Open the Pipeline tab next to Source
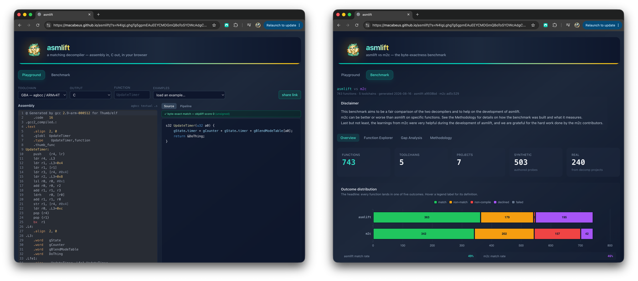The width and height of the screenshot is (638, 281). (185, 106)
